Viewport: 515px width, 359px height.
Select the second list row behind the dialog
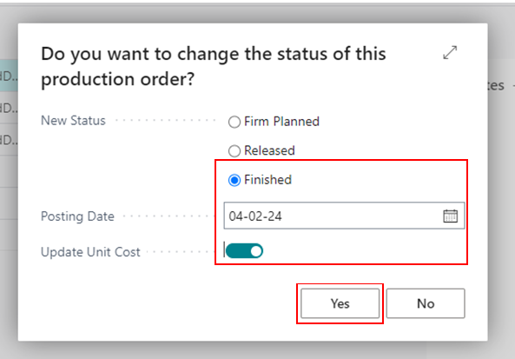coord(9,108)
